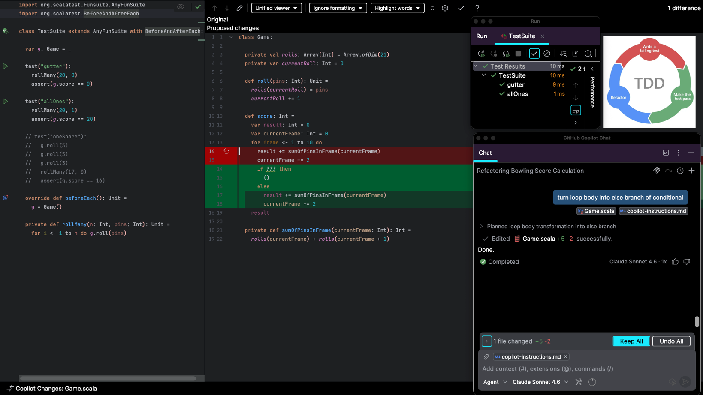Collapse the TestSuite node in test results
The image size is (703, 395).
(484, 75)
